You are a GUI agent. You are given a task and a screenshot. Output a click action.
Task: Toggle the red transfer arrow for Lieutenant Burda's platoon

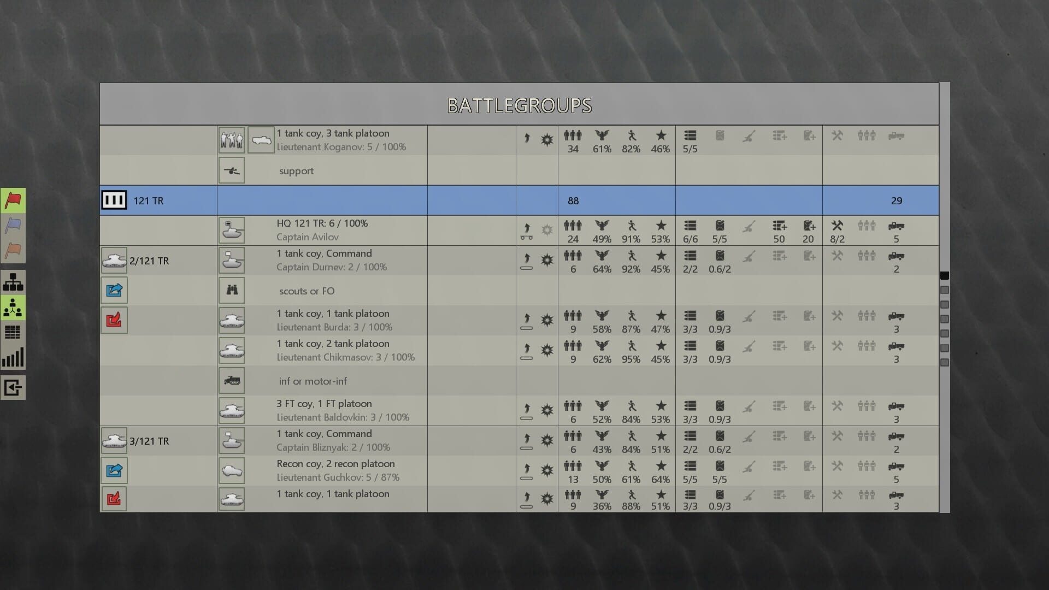[114, 320]
